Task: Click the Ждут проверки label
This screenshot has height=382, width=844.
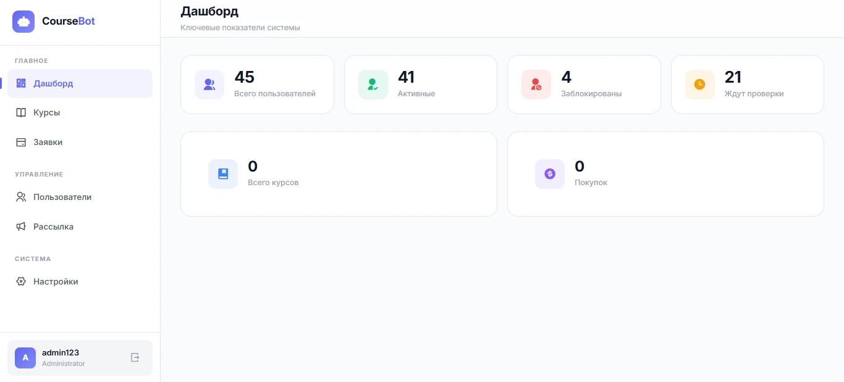Action: tap(754, 94)
